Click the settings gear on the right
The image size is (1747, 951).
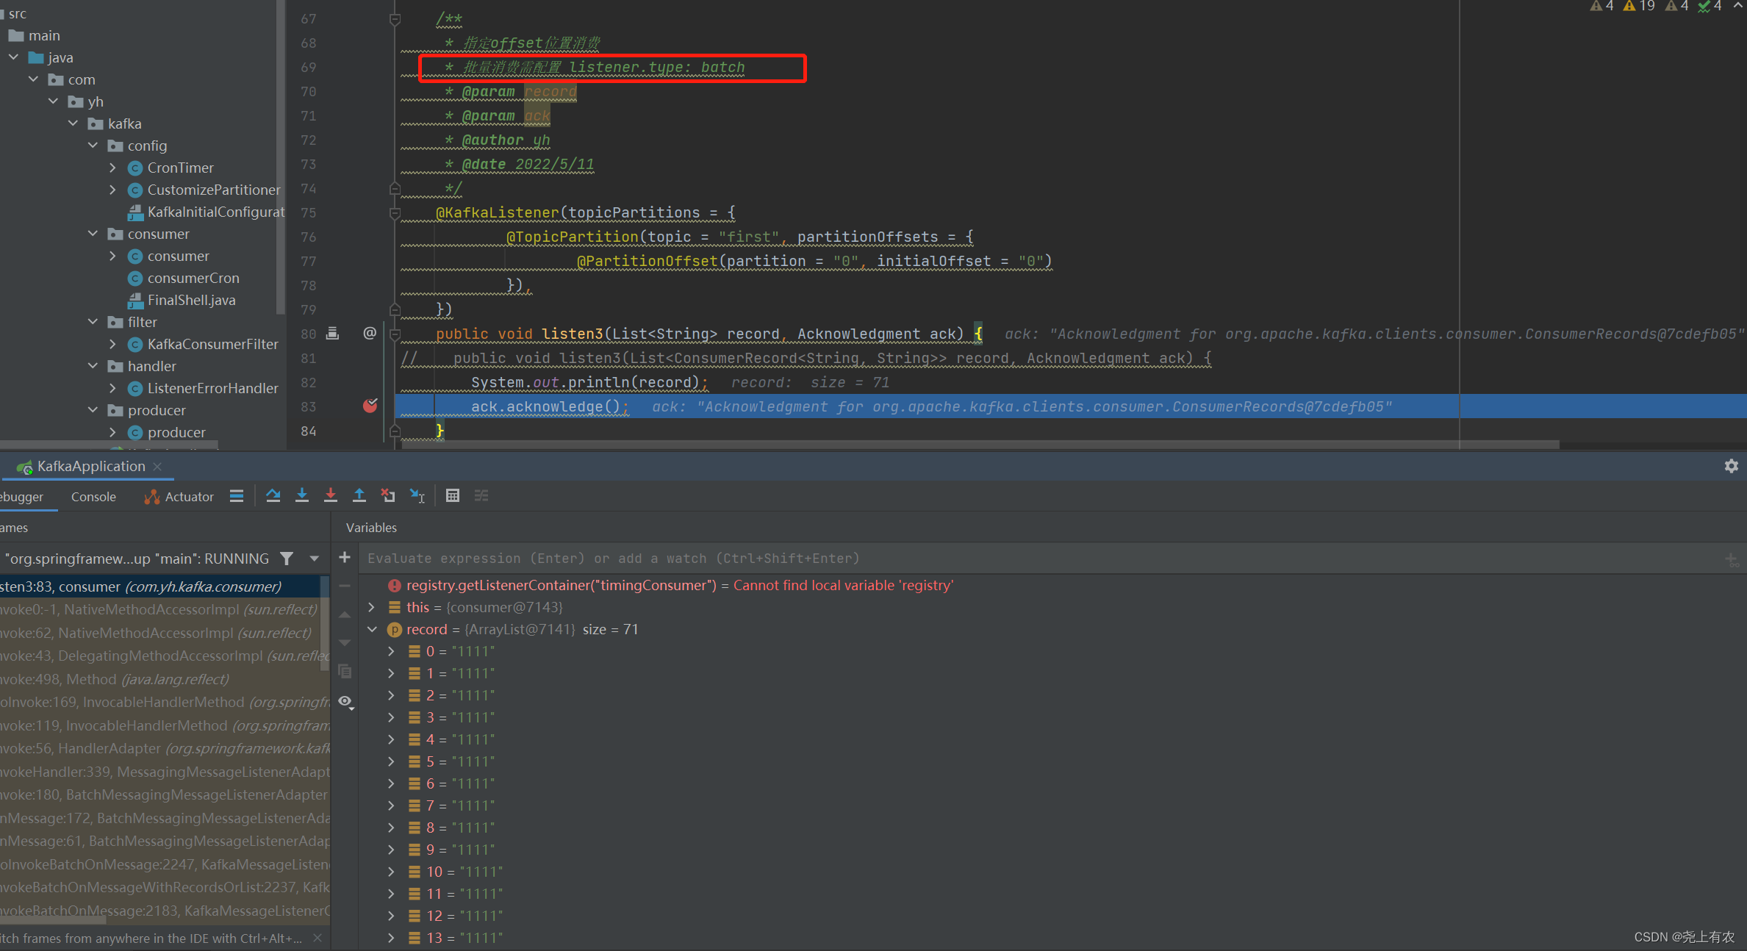click(1732, 466)
